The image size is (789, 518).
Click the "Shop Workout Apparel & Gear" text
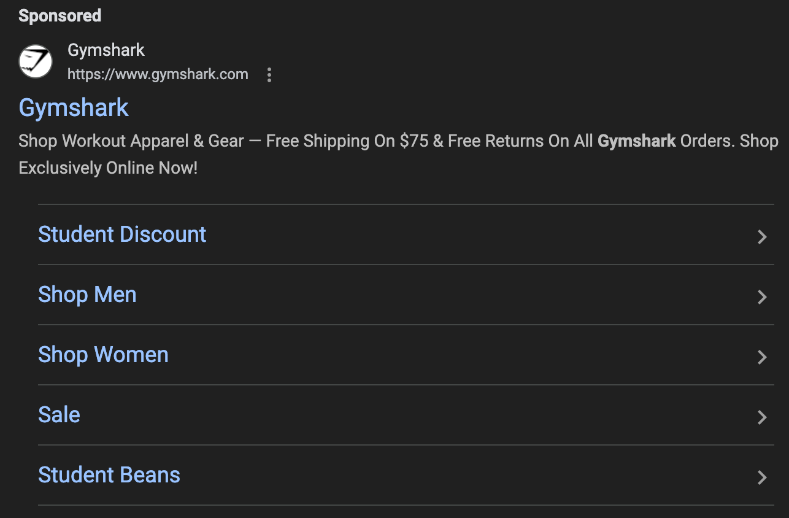click(131, 141)
